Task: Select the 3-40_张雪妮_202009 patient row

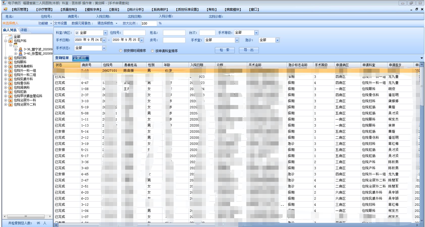Action: coord(38,54)
